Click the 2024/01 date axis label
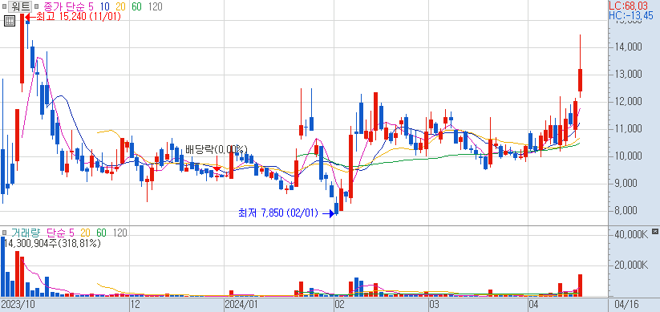This screenshot has width=660, height=312. (241, 304)
